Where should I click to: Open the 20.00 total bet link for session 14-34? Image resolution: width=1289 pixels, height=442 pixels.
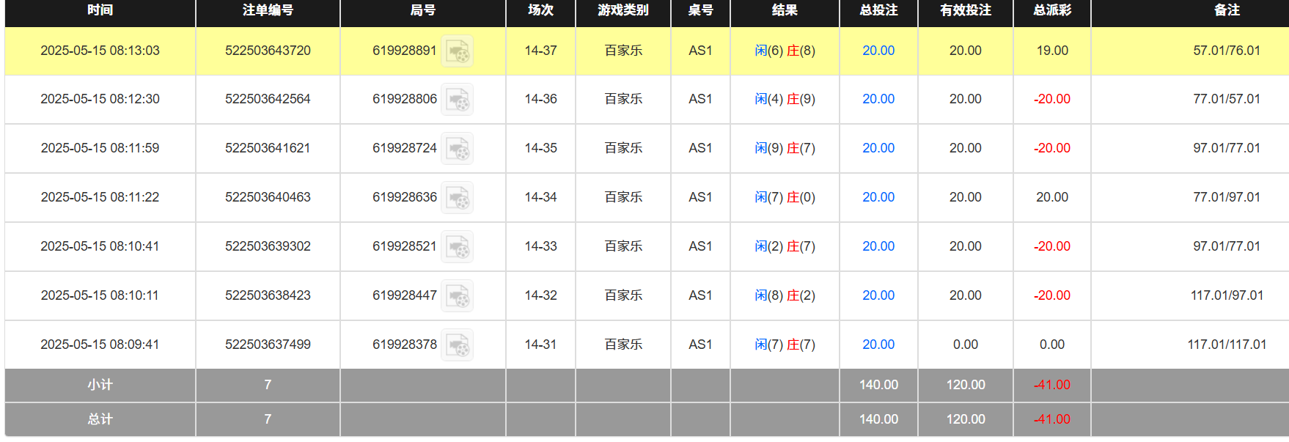click(878, 197)
